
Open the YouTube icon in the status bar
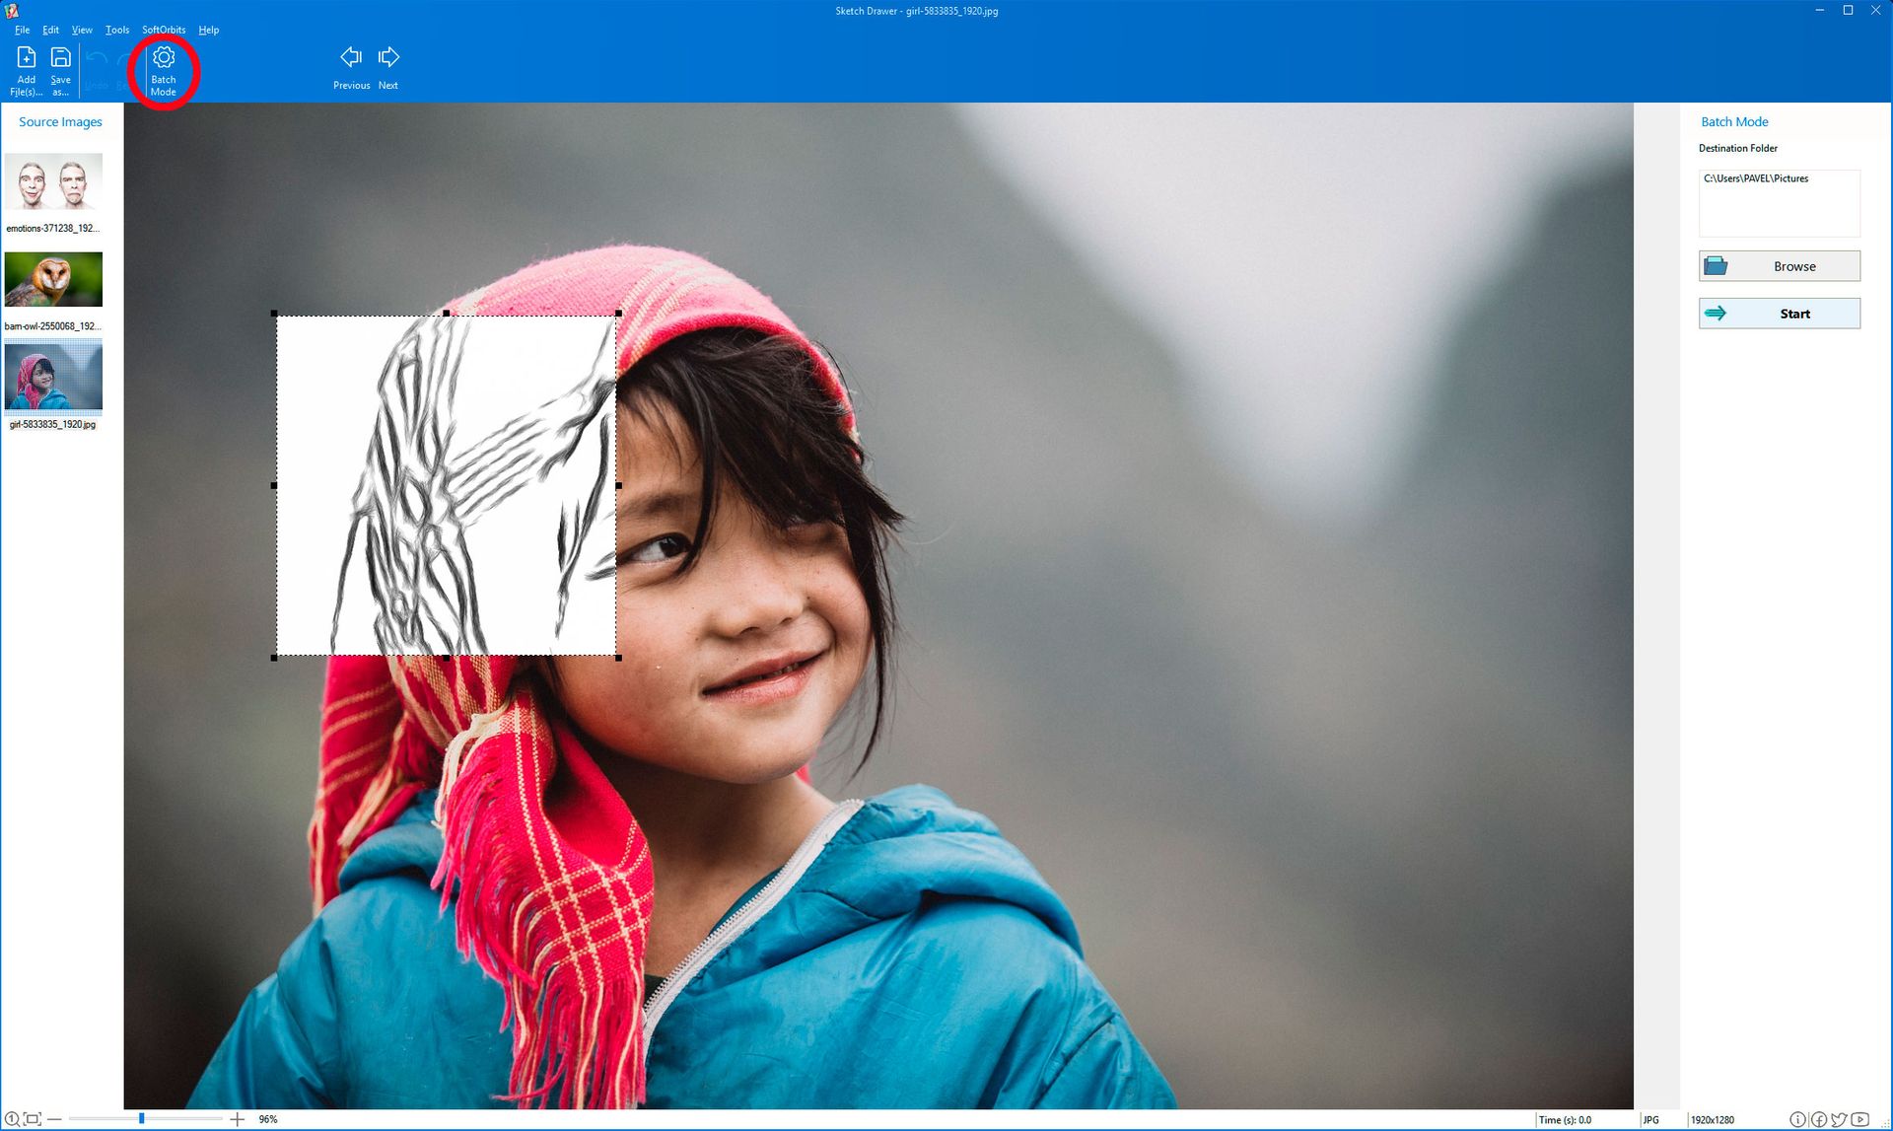point(1860,1119)
